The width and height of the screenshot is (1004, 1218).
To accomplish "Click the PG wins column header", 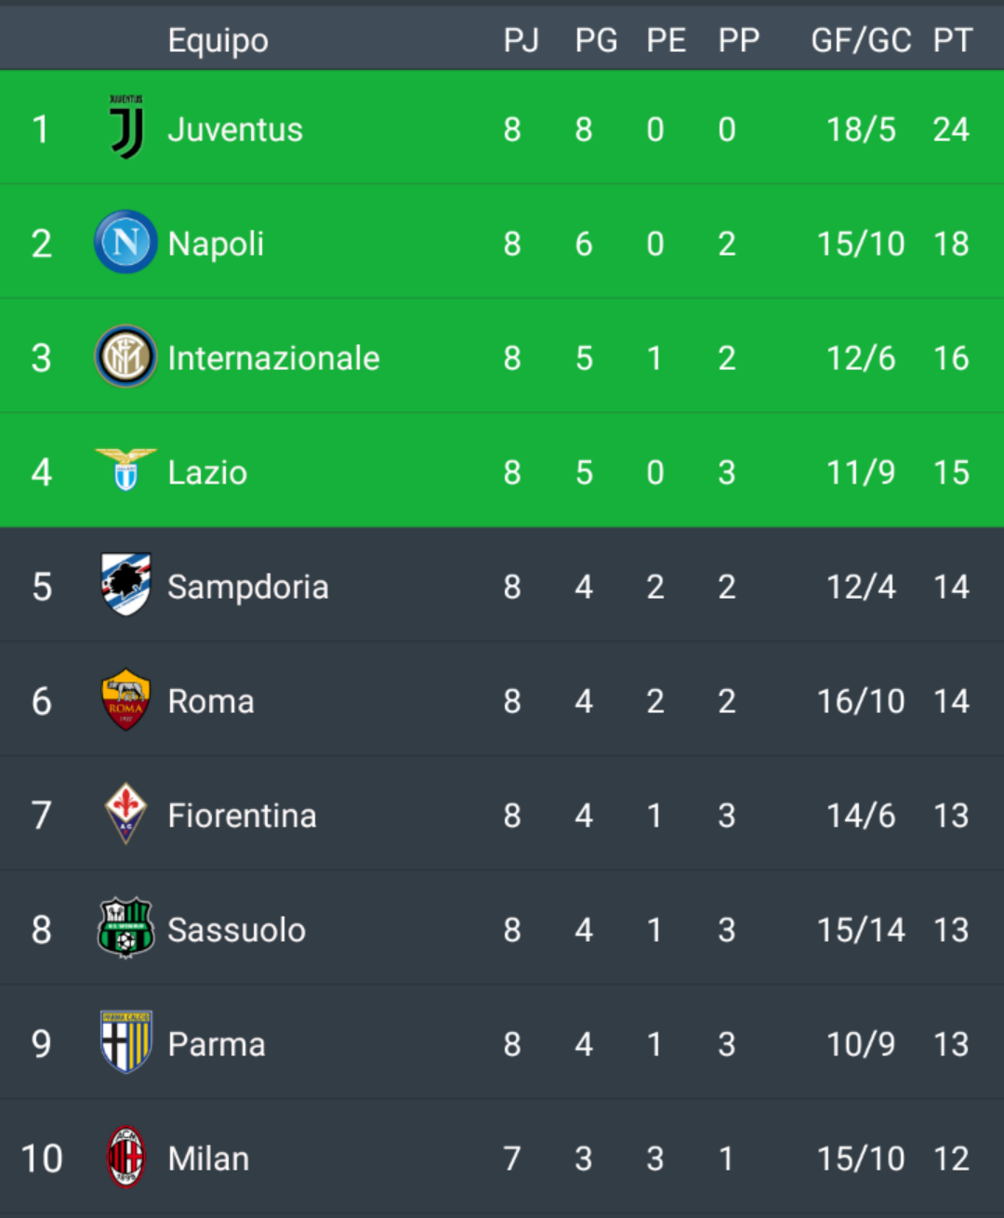I will [x=596, y=40].
